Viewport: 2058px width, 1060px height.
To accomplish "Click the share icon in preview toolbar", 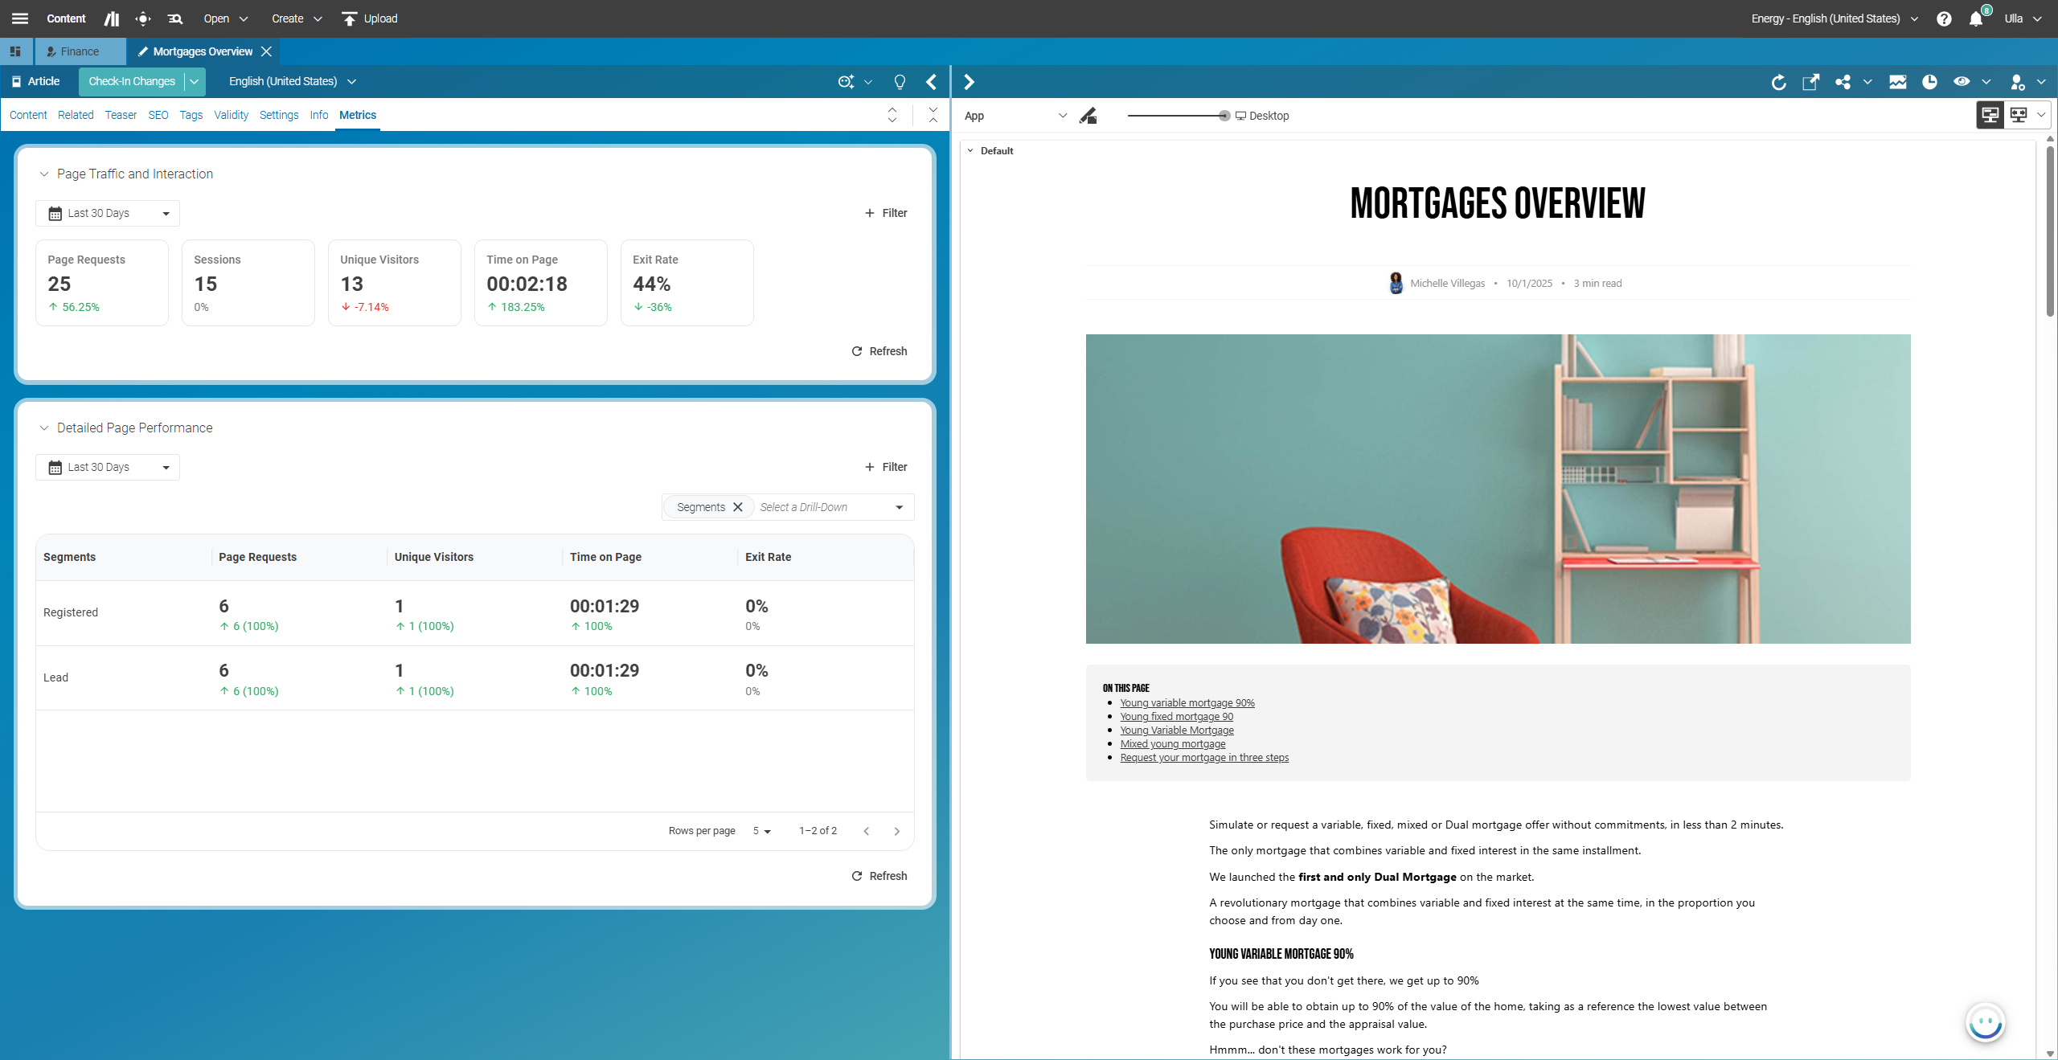I will pos(1843,82).
